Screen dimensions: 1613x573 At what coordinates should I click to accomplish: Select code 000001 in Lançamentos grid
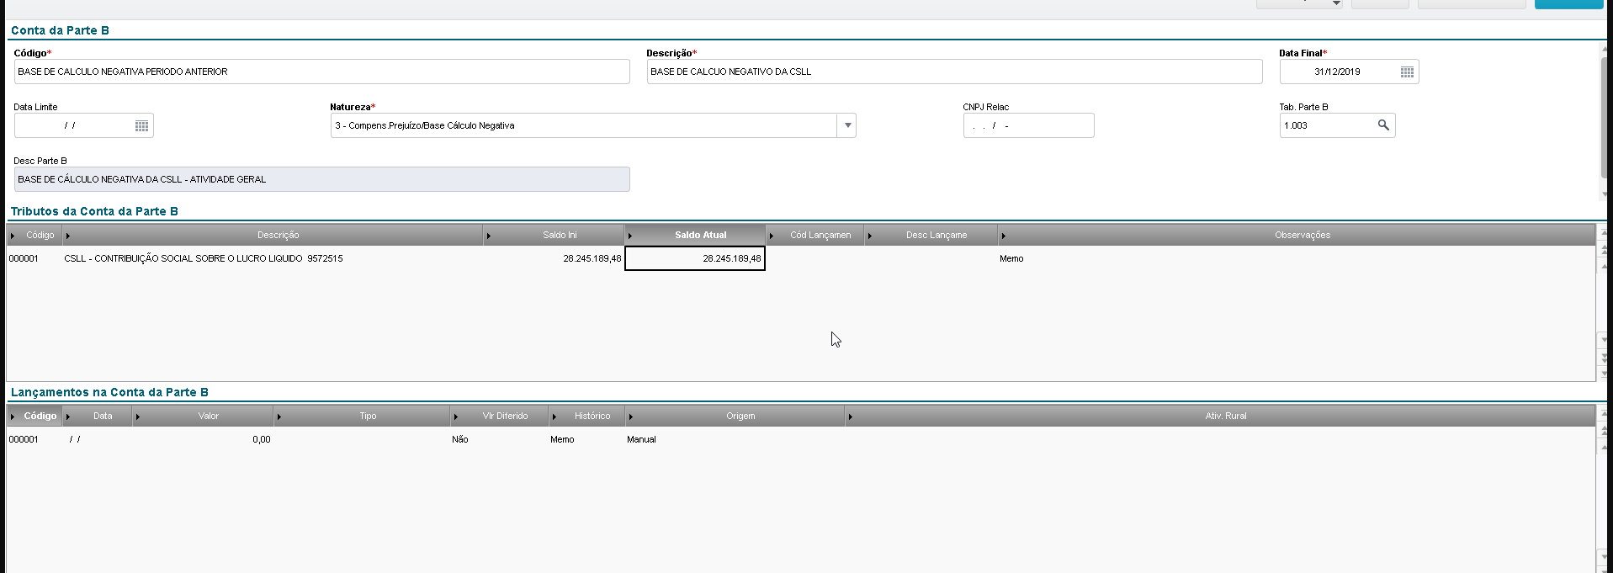coord(24,439)
